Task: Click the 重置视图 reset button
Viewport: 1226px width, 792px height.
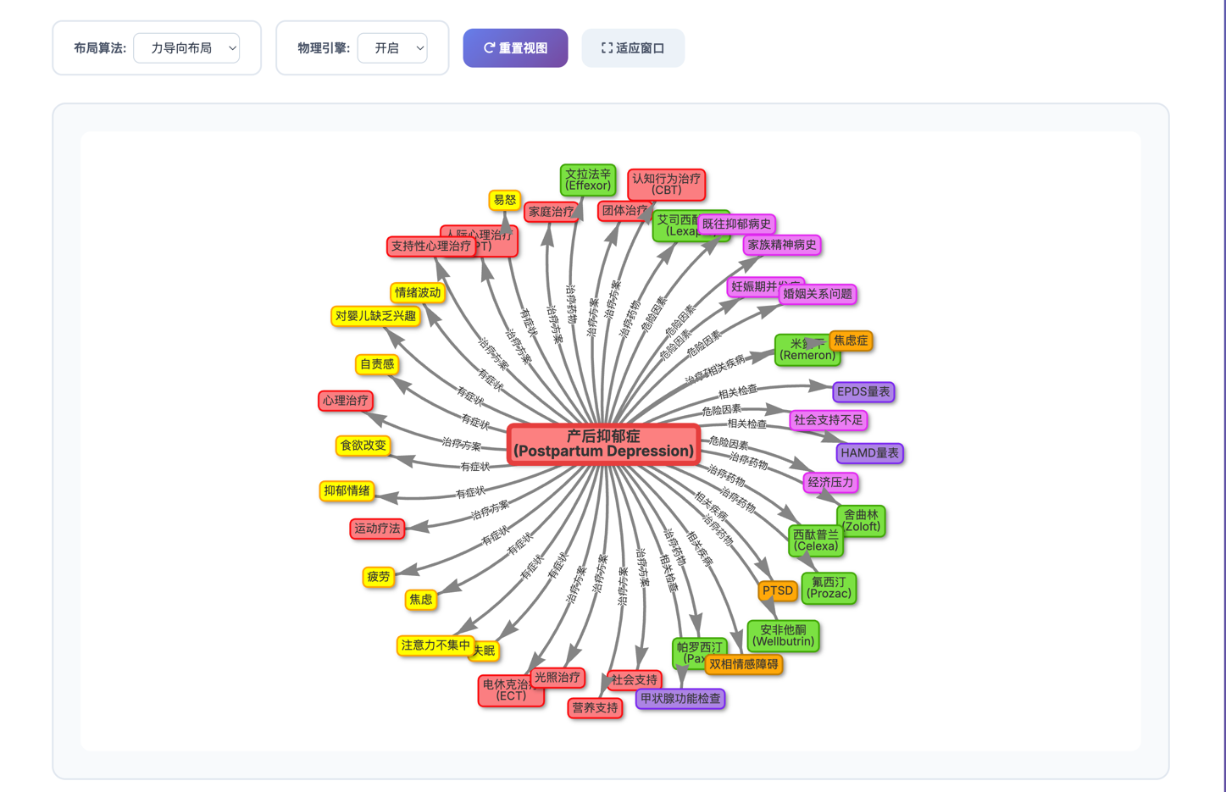Action: pyautogui.click(x=515, y=48)
